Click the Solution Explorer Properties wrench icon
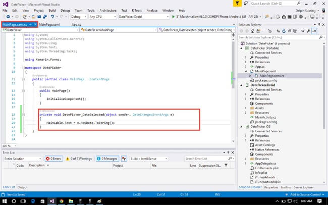Screen dimensions: 328x205 point(308,31)
